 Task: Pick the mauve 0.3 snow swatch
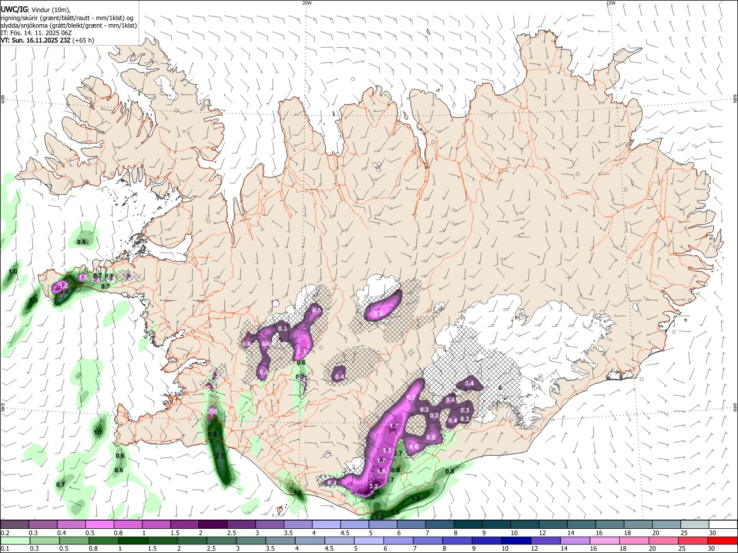pos(42,525)
